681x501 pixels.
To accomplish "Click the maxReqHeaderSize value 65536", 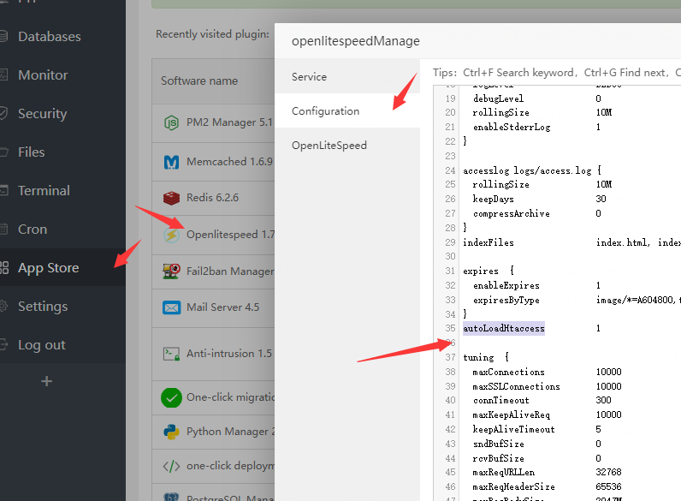I will coord(608,486).
